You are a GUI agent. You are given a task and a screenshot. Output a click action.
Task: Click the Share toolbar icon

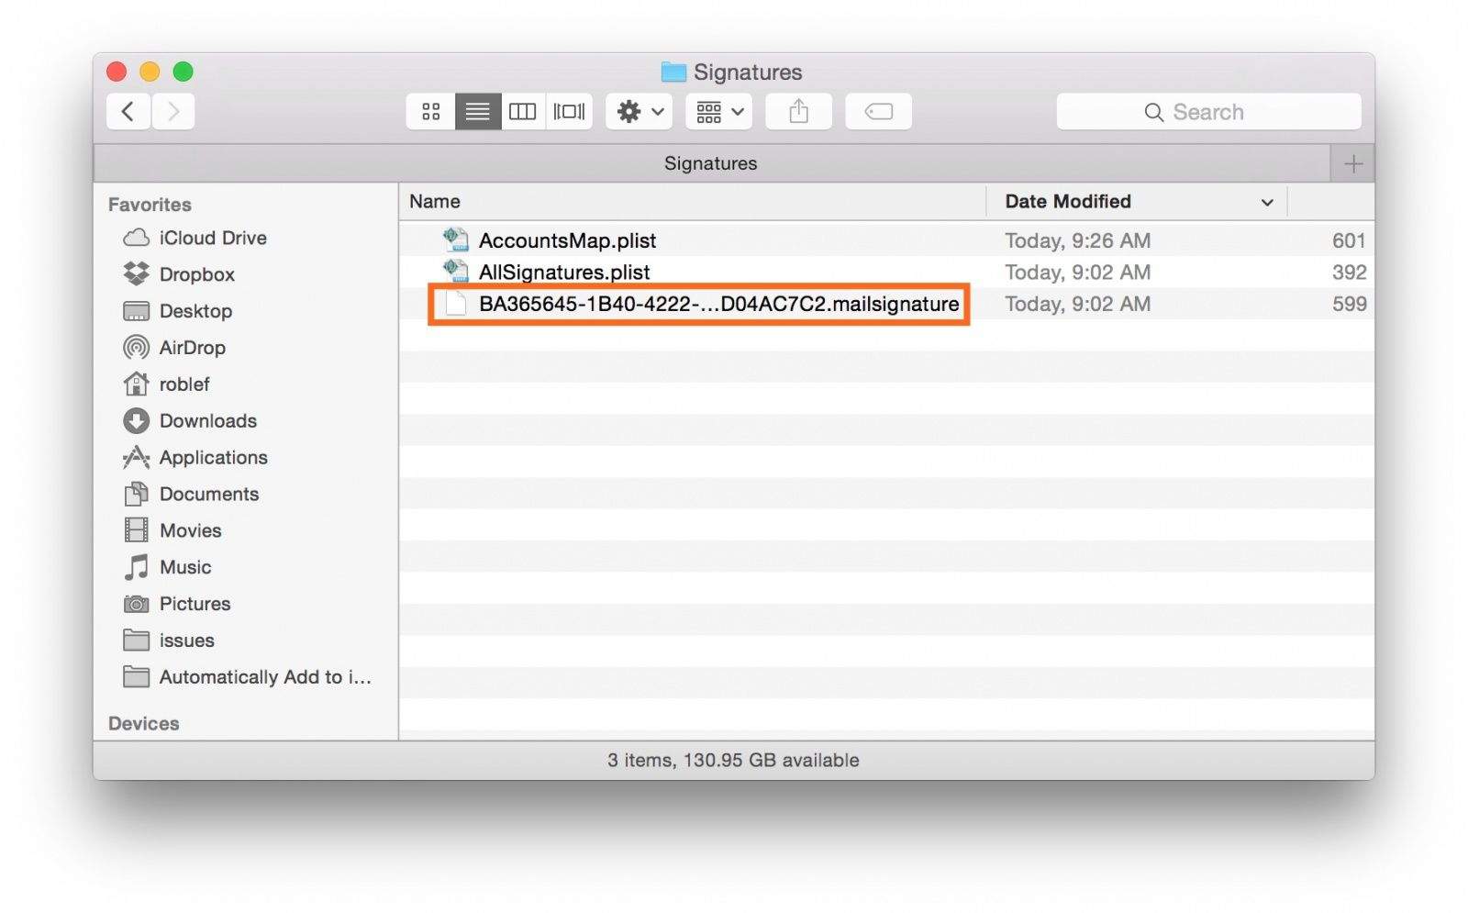tap(798, 112)
